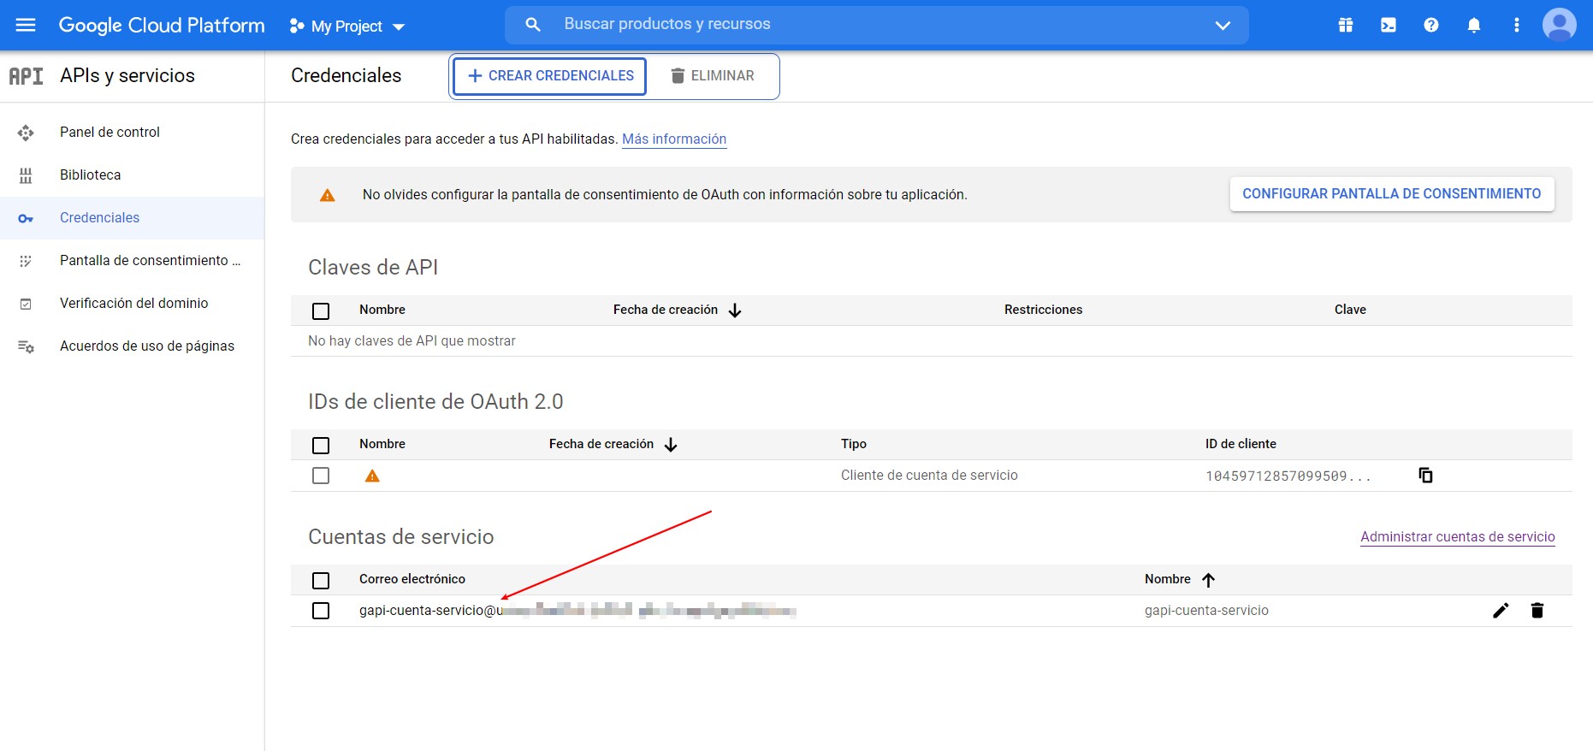Open the hamburger navigation menu
This screenshot has height=751, width=1593.
26,25
